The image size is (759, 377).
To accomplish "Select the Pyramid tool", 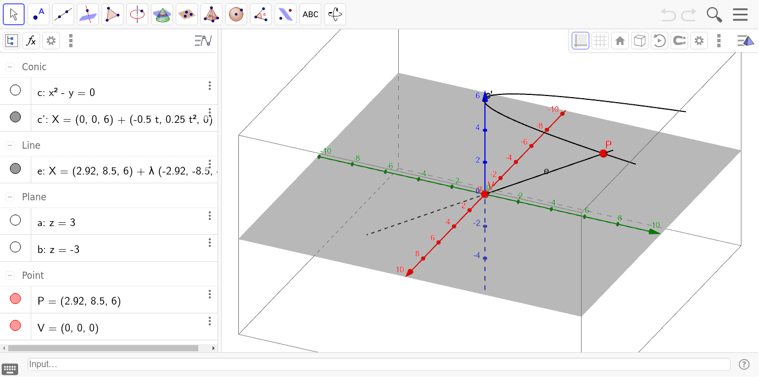I will pos(211,14).
